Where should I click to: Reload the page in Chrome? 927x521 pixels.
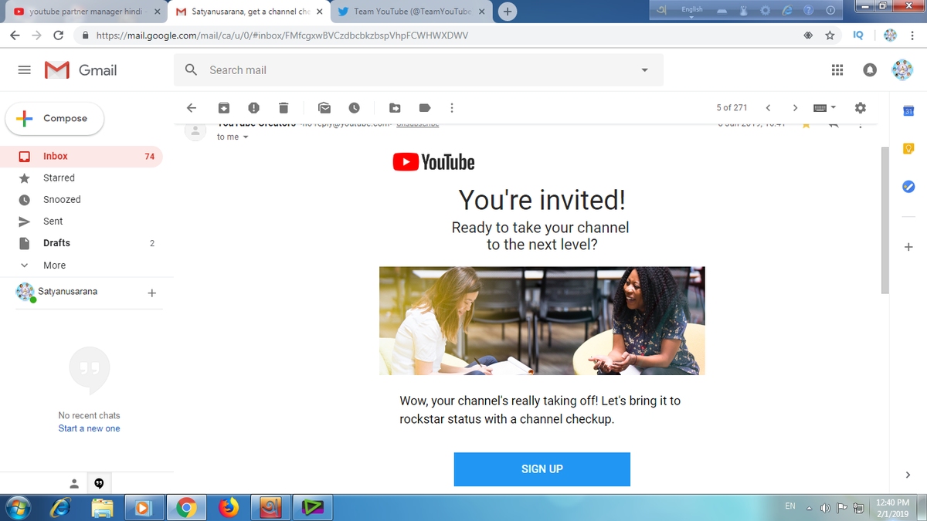point(58,36)
